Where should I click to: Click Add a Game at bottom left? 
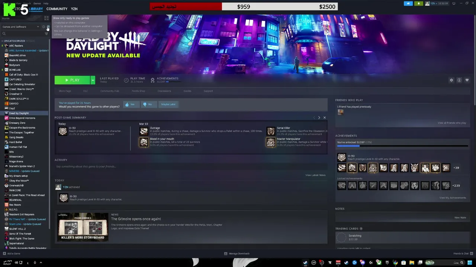coord(12,254)
